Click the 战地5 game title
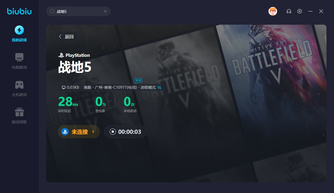This screenshot has width=334, height=193. 75,67
